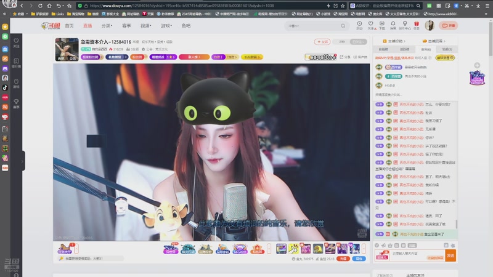Click the user avatar in header
493x277 pixels.
pyautogui.click(x=430, y=25)
